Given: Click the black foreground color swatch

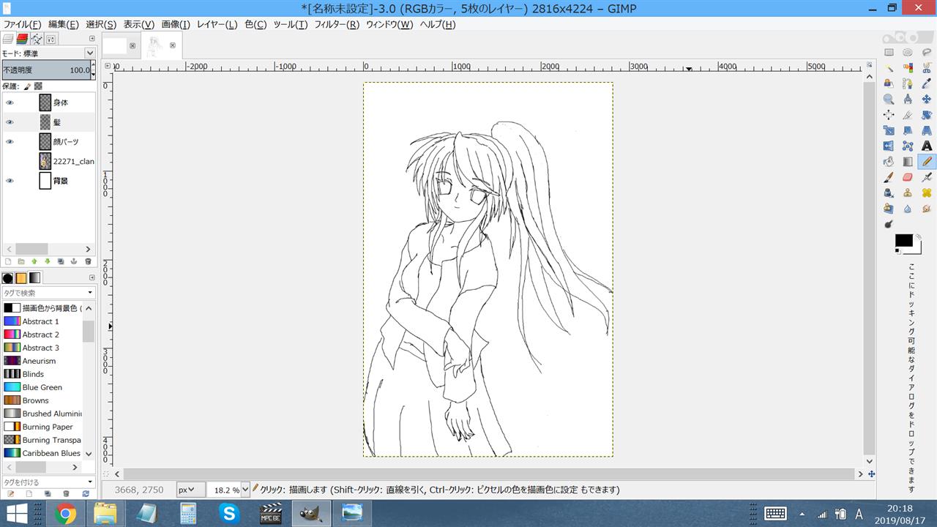Looking at the screenshot, I should [x=903, y=240].
